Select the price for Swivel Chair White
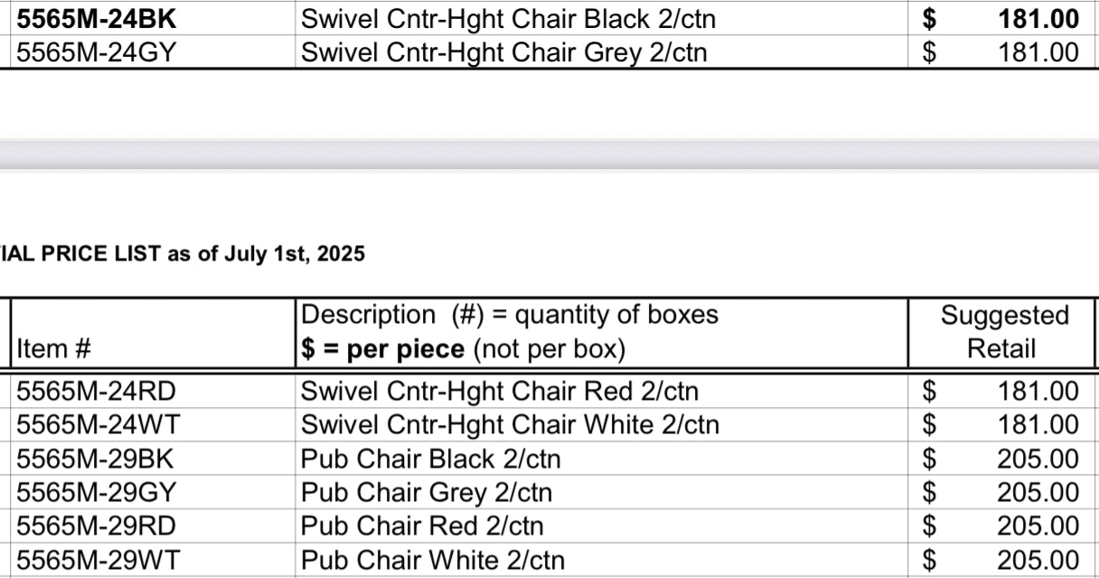The width and height of the screenshot is (1099, 578). point(1038,425)
